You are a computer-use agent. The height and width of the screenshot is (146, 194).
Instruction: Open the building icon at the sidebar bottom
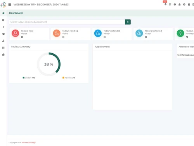click(3, 55)
